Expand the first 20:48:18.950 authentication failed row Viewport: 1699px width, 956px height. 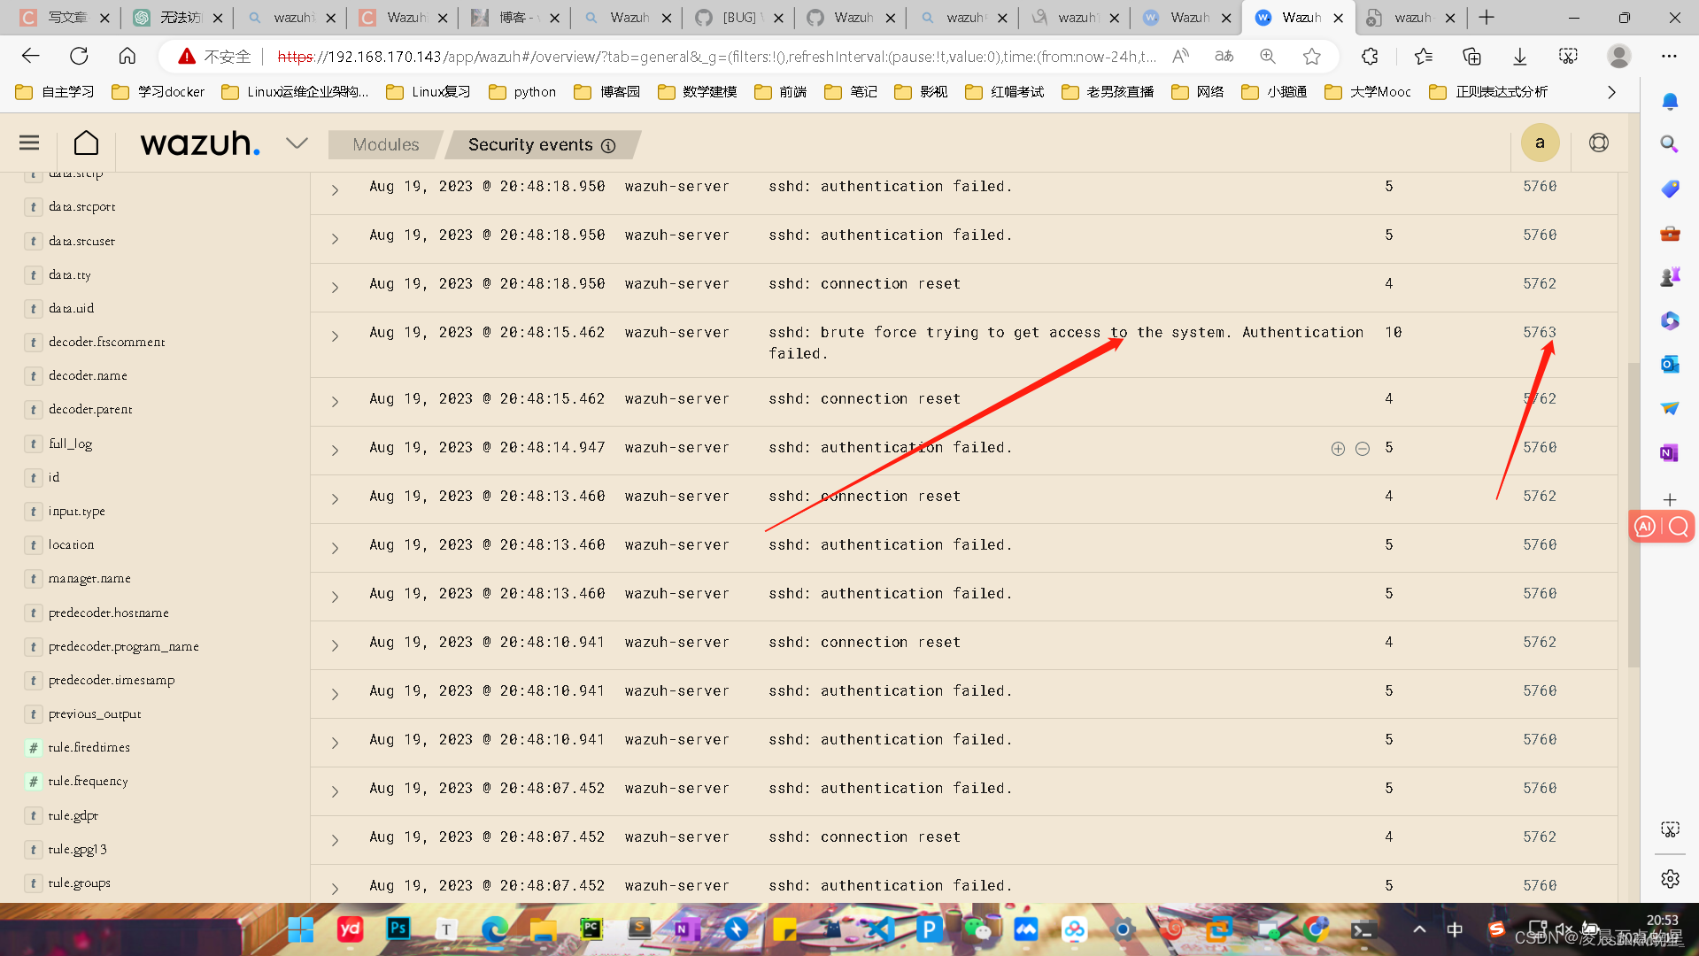click(335, 190)
